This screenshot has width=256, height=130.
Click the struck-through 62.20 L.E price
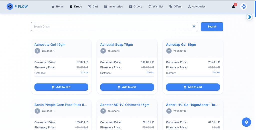click(82, 67)
